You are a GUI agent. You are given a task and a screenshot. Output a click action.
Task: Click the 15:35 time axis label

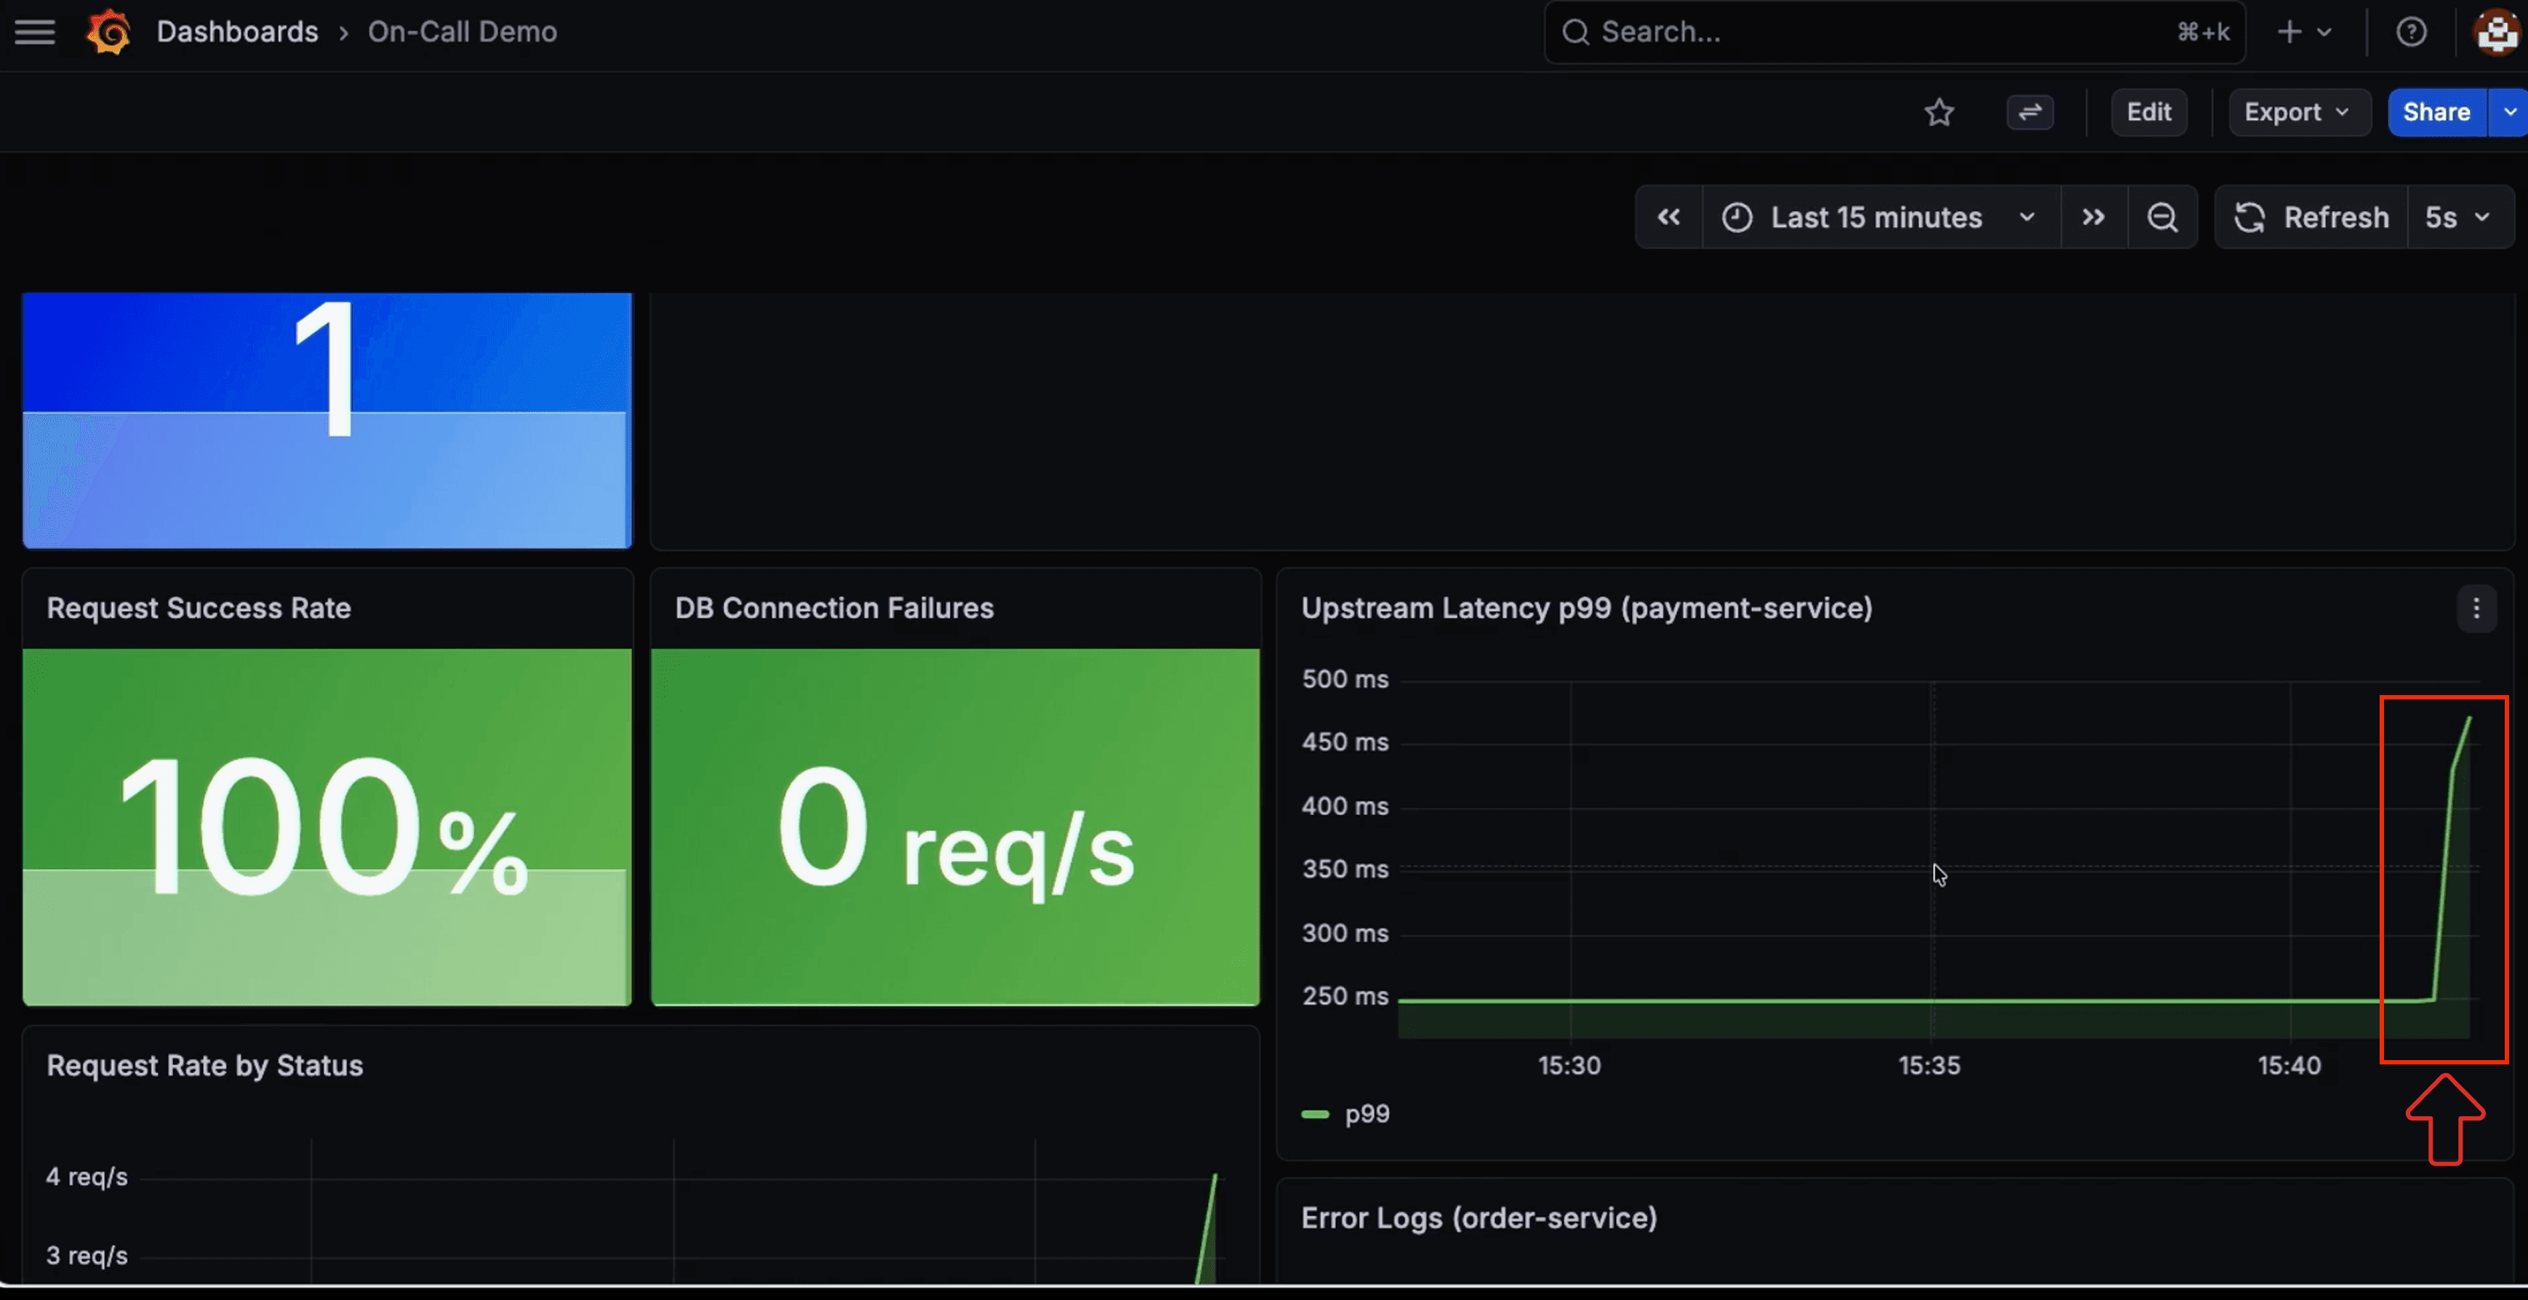click(1929, 1067)
